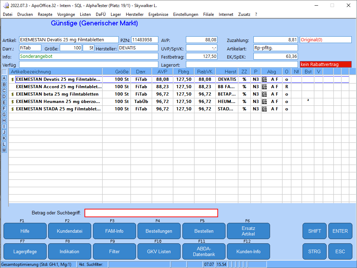Click the Indikation F8 button
The height and width of the screenshot is (268, 357).
[70, 251]
